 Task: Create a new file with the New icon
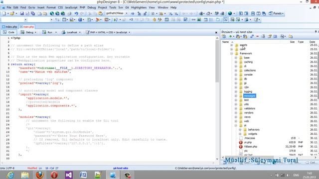point(4,13)
